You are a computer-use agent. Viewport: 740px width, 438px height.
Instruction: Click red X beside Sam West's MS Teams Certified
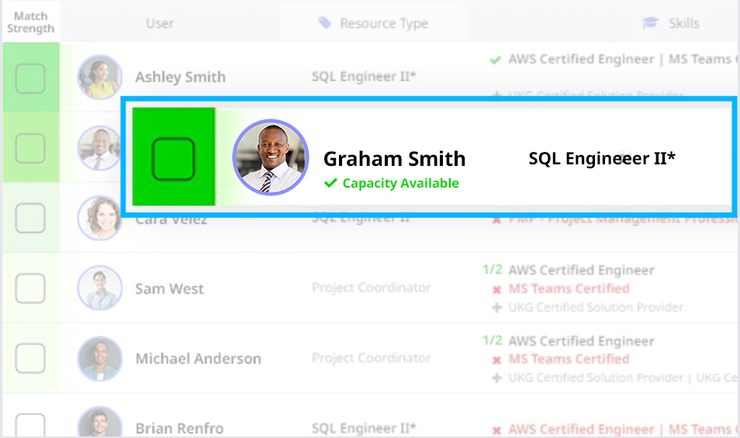[496, 289]
